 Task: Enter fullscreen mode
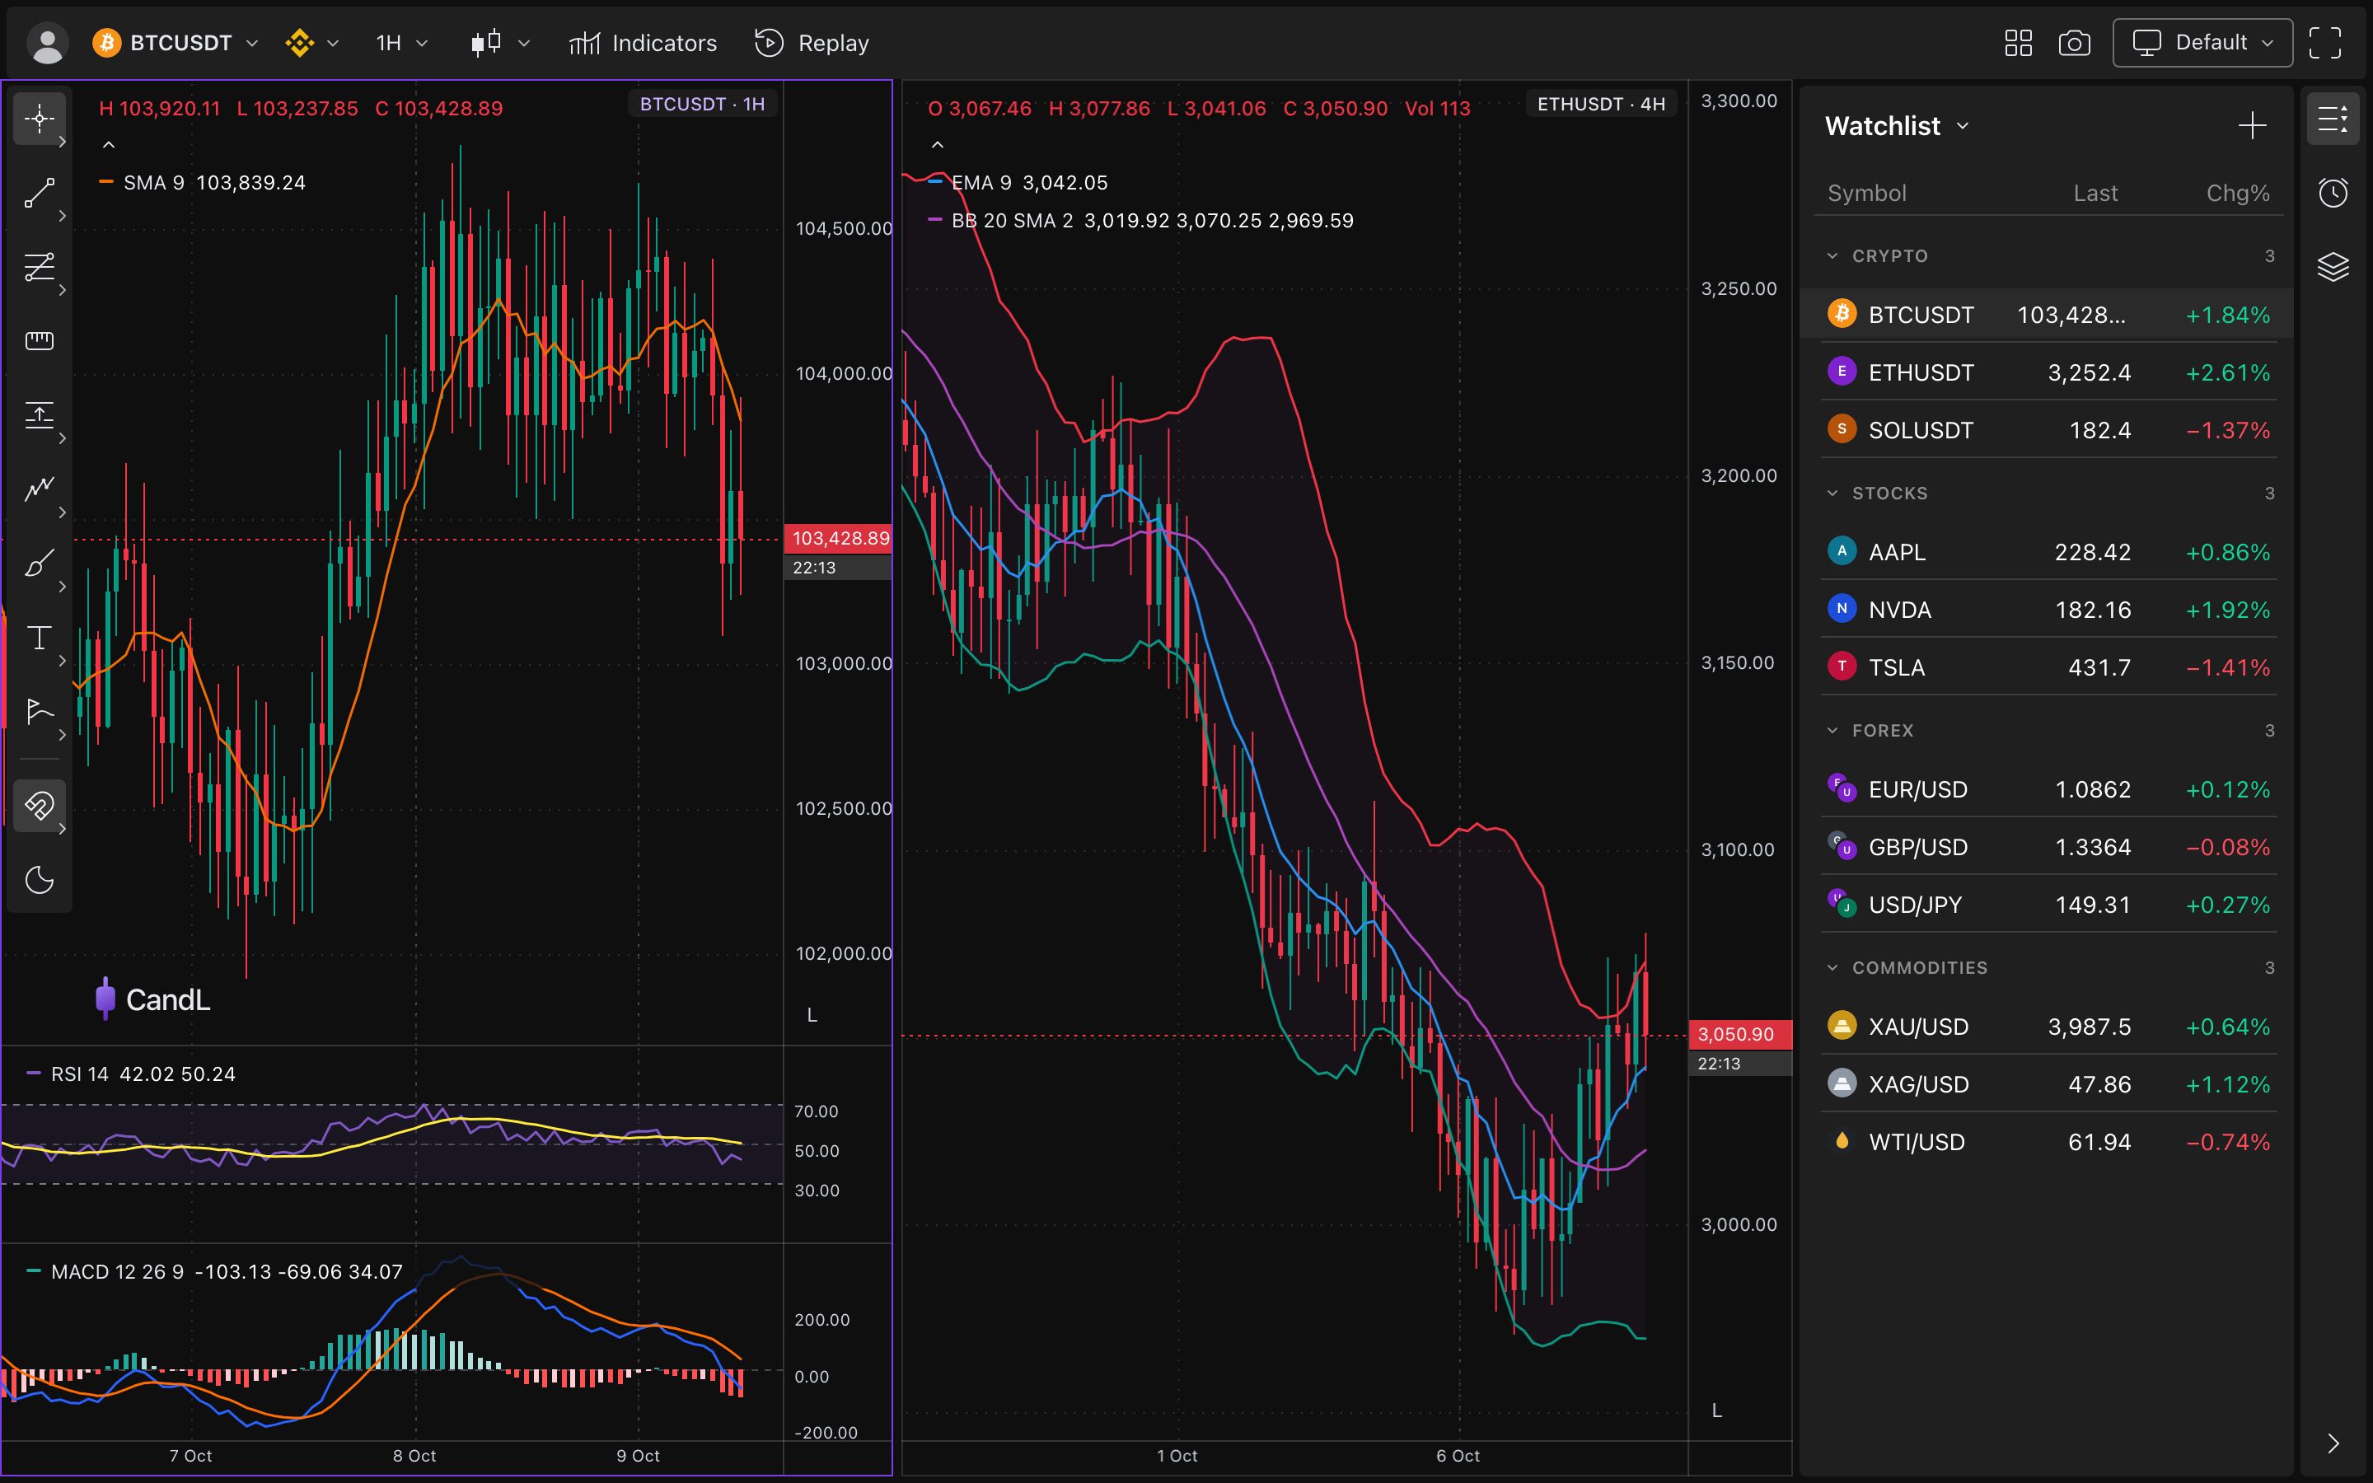click(x=2325, y=43)
